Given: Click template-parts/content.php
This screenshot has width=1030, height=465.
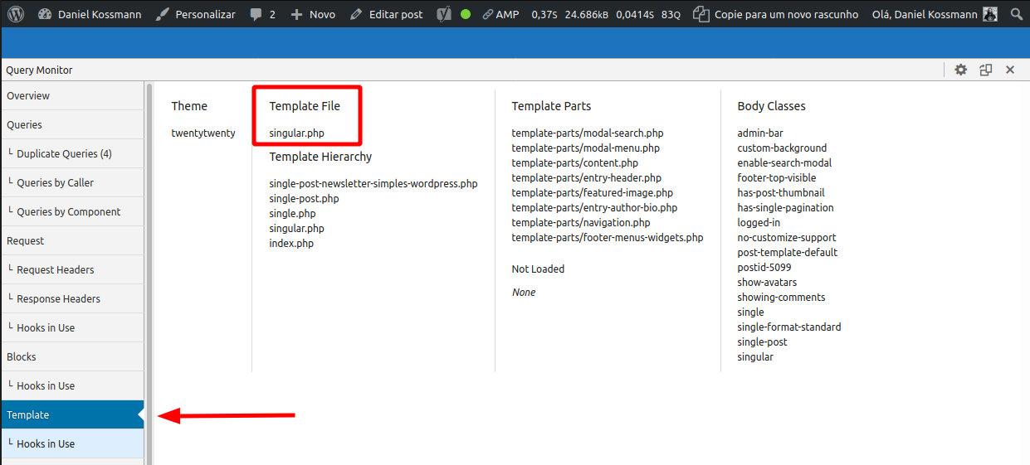Looking at the screenshot, I should [575, 163].
